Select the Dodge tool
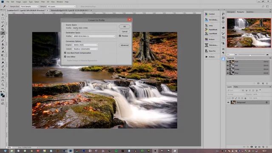This screenshot has height=153, width=272. point(3,62)
